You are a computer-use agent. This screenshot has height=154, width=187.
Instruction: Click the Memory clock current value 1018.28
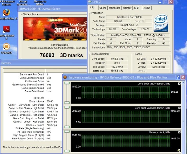[x=175, y=138]
